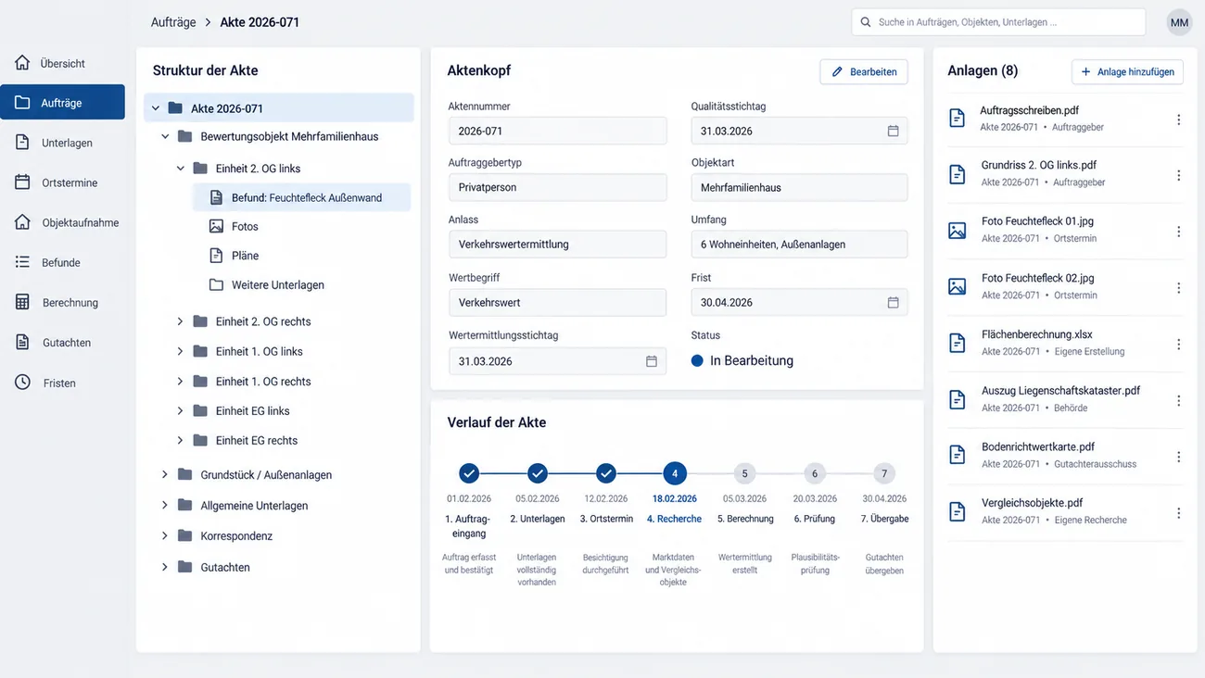The width and height of the screenshot is (1205, 678).
Task: Click the Objektart field Mehrfamilienhaus
Action: (799, 187)
